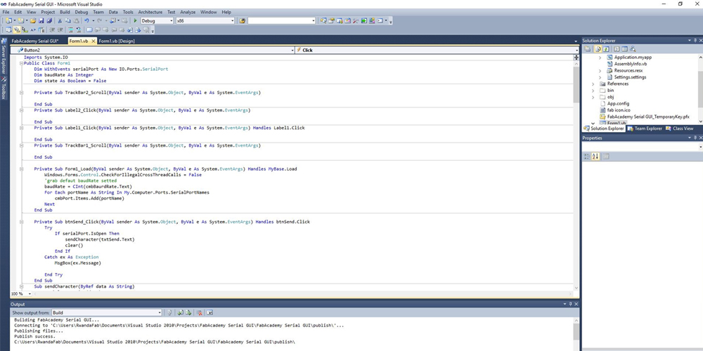Click Refresh icon in Solution Explorer
The height and width of the screenshot is (351, 703).
[606, 49]
